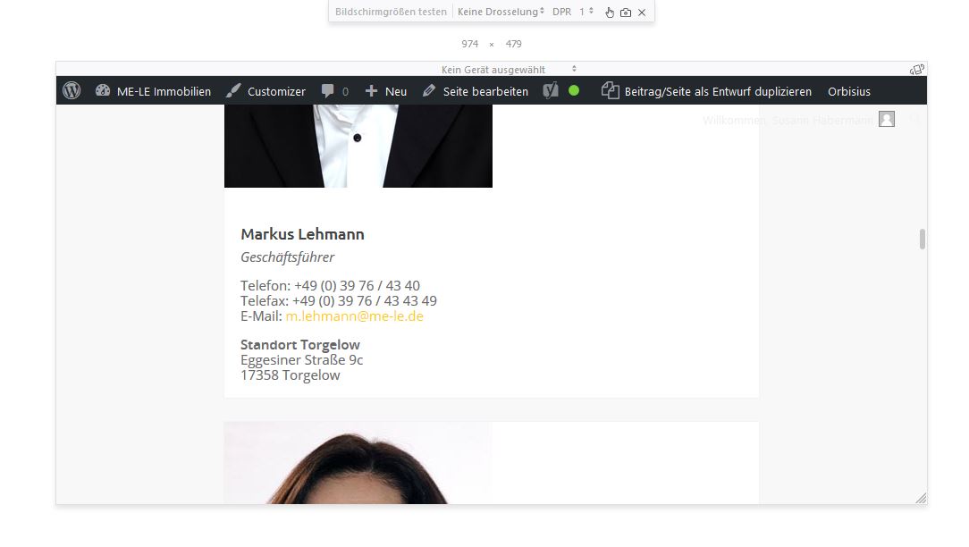Screen dimensions: 969x547
Task: Click the 17358 Torgelow postal line
Action: click(x=290, y=375)
